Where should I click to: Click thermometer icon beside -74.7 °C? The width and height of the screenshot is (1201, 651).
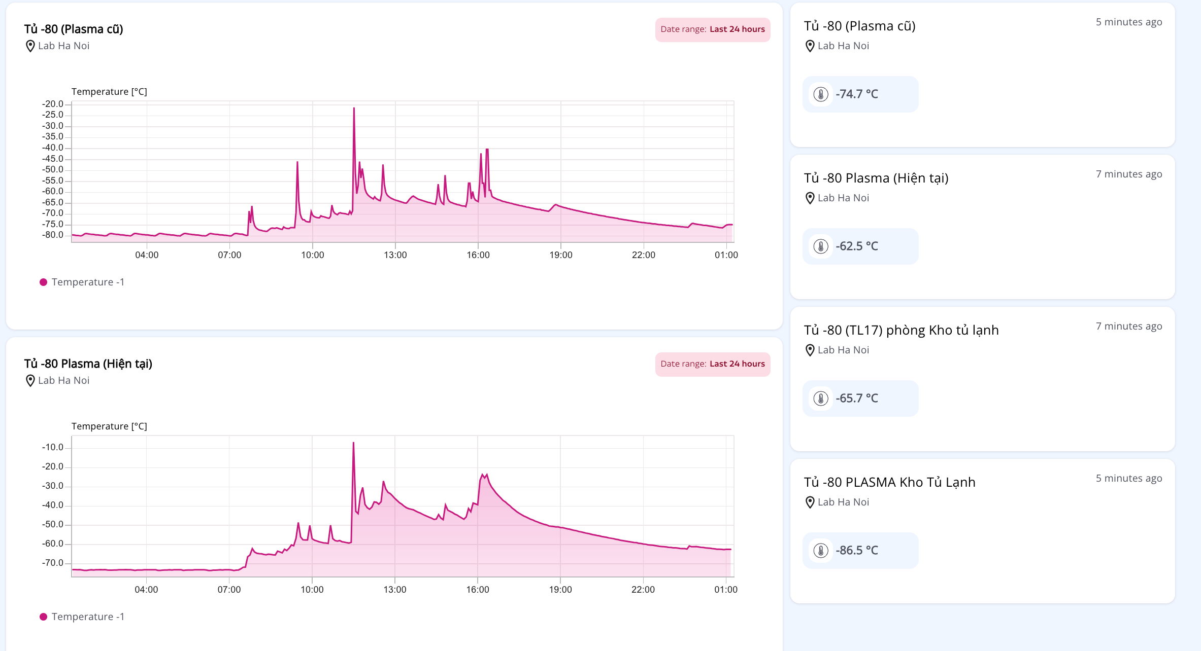(x=821, y=94)
